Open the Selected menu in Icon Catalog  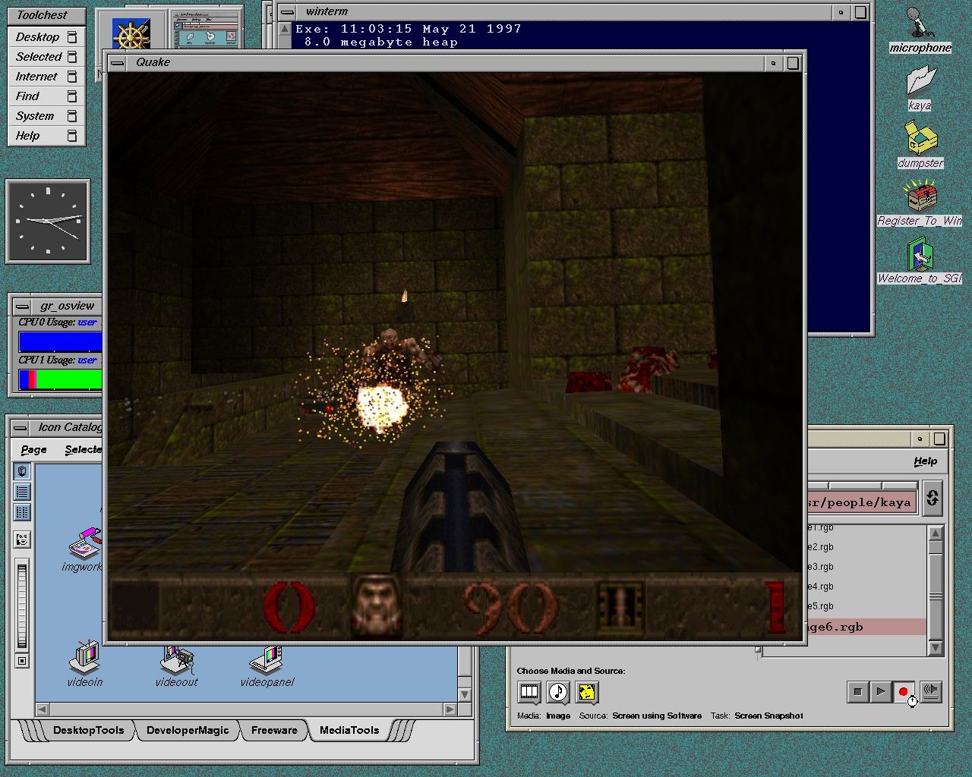(83, 449)
